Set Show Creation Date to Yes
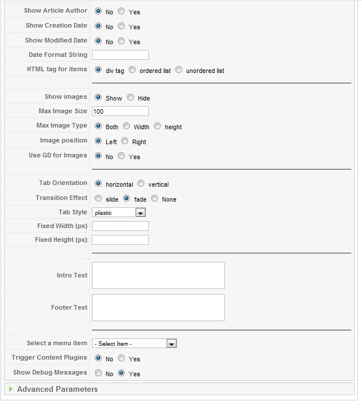This screenshot has height=409, width=362. pyautogui.click(x=121, y=26)
